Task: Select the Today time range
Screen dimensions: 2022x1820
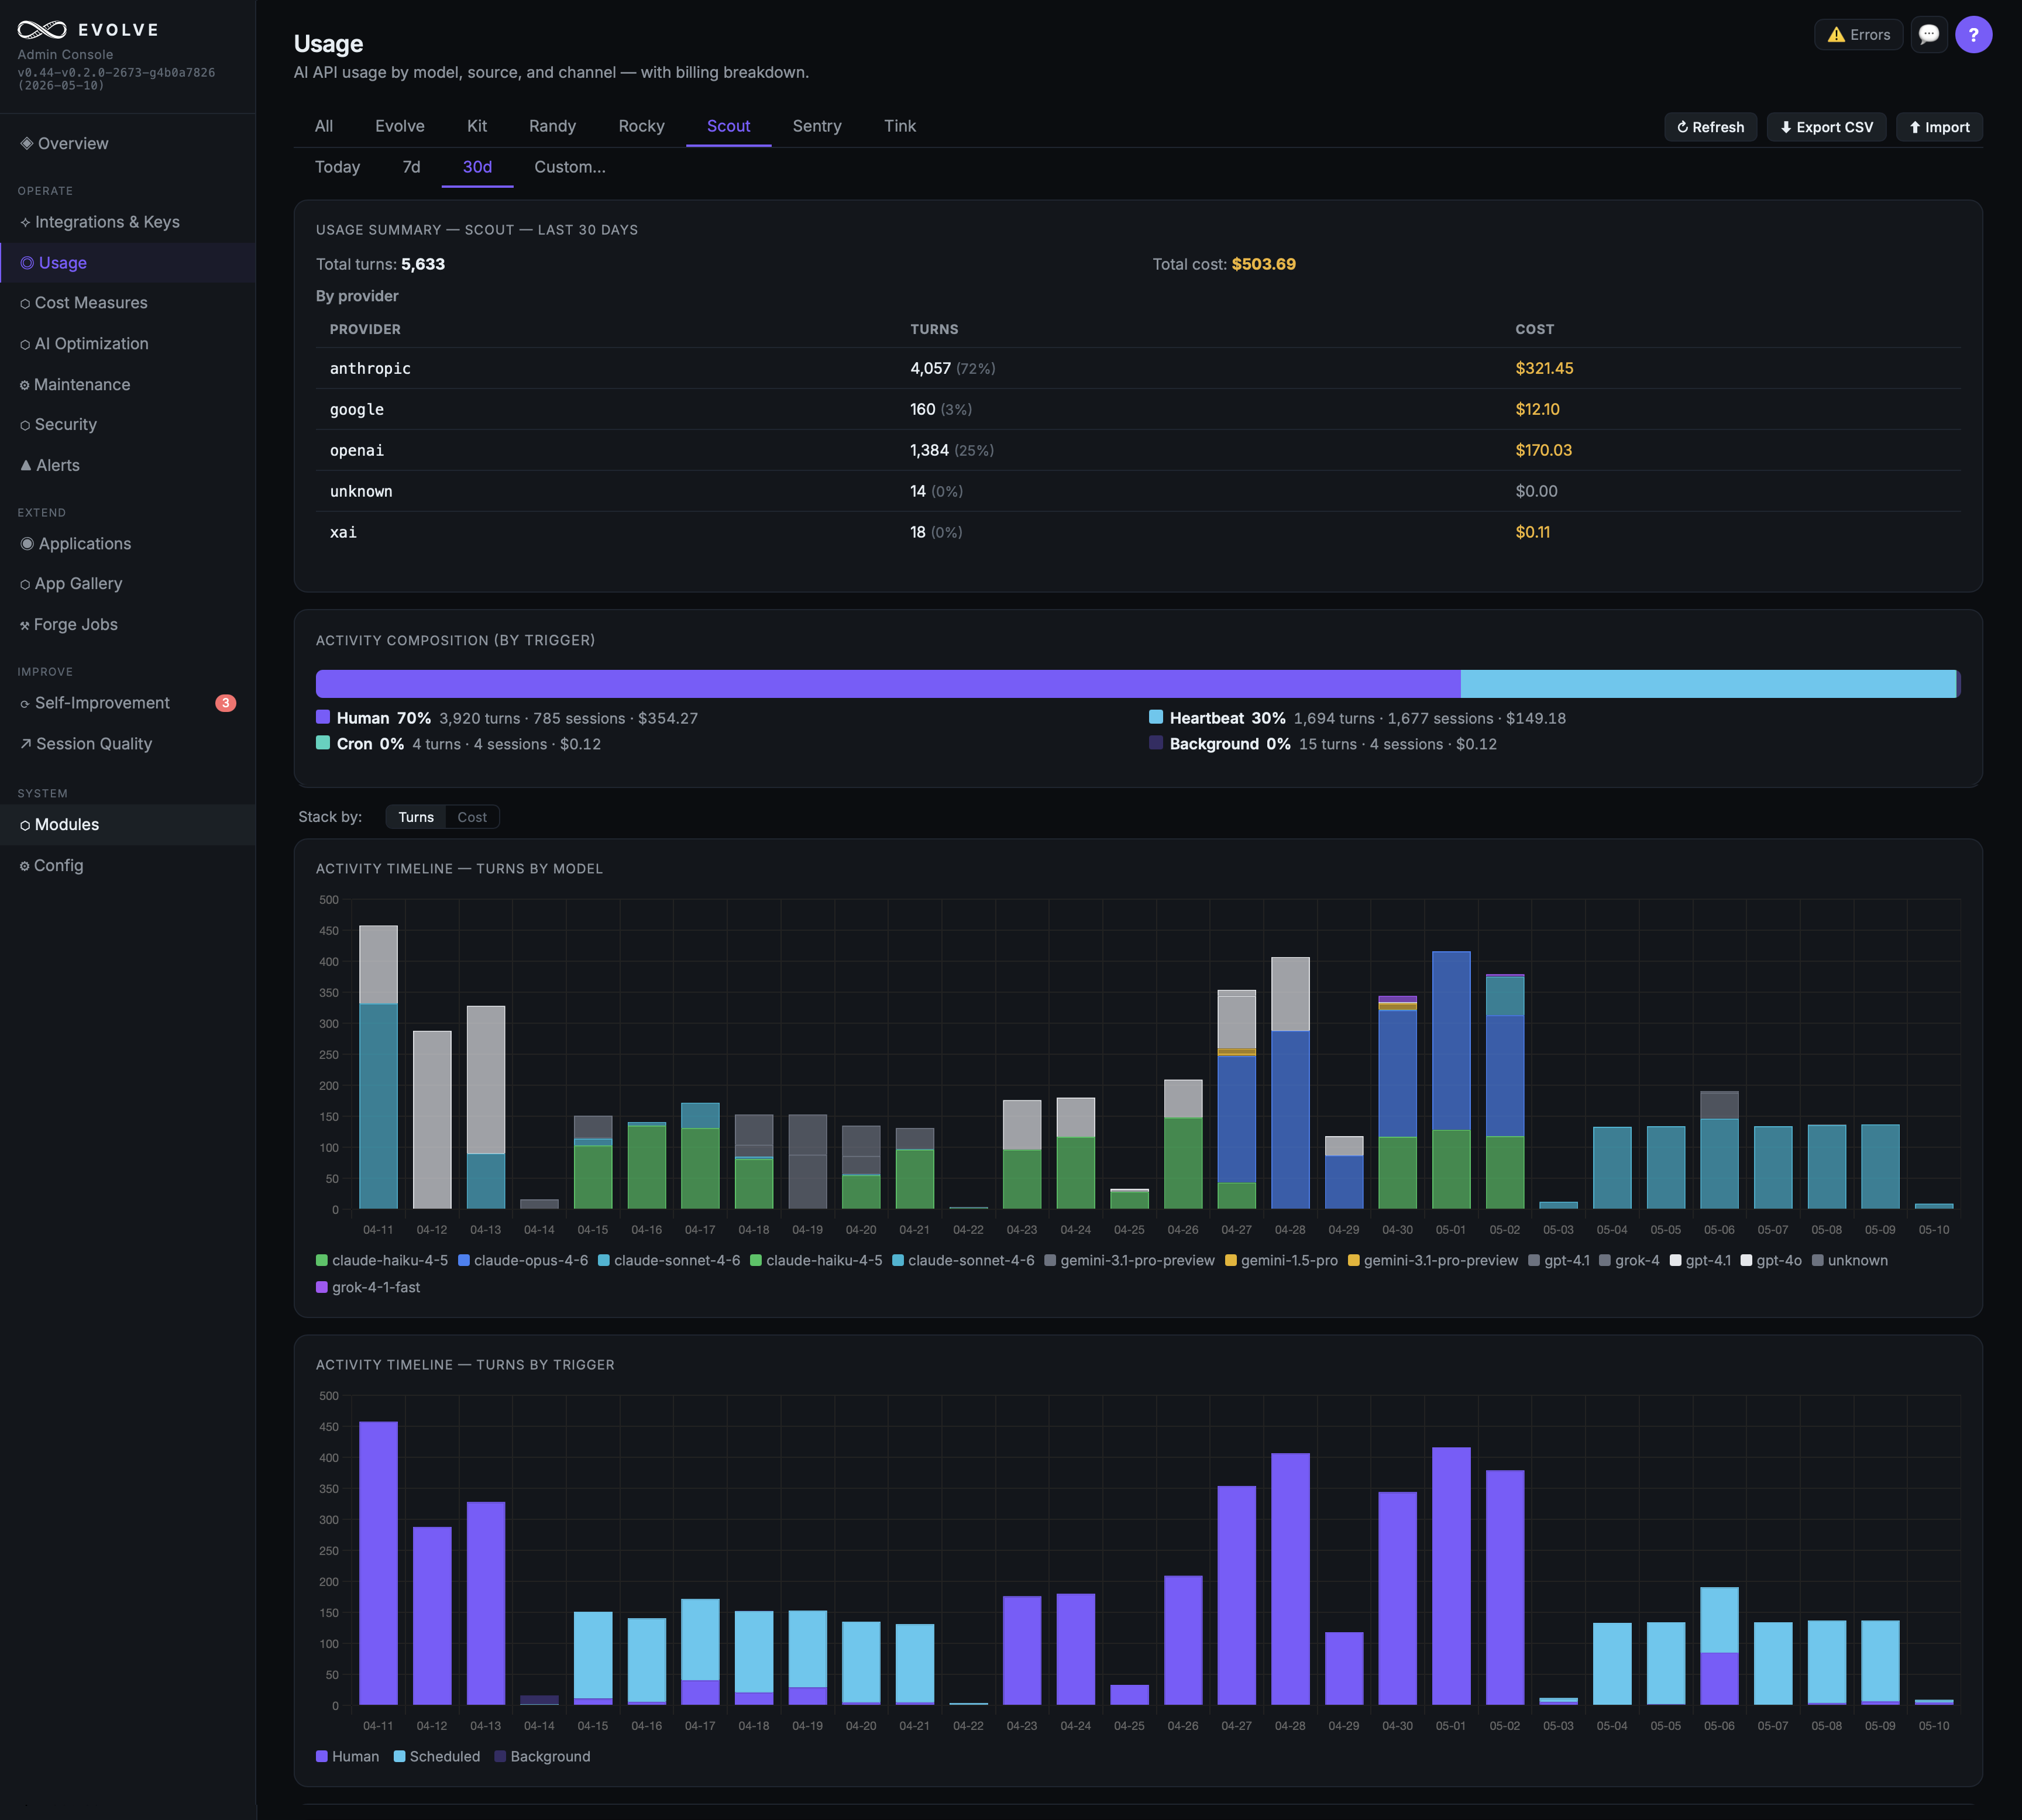Action: 337,167
